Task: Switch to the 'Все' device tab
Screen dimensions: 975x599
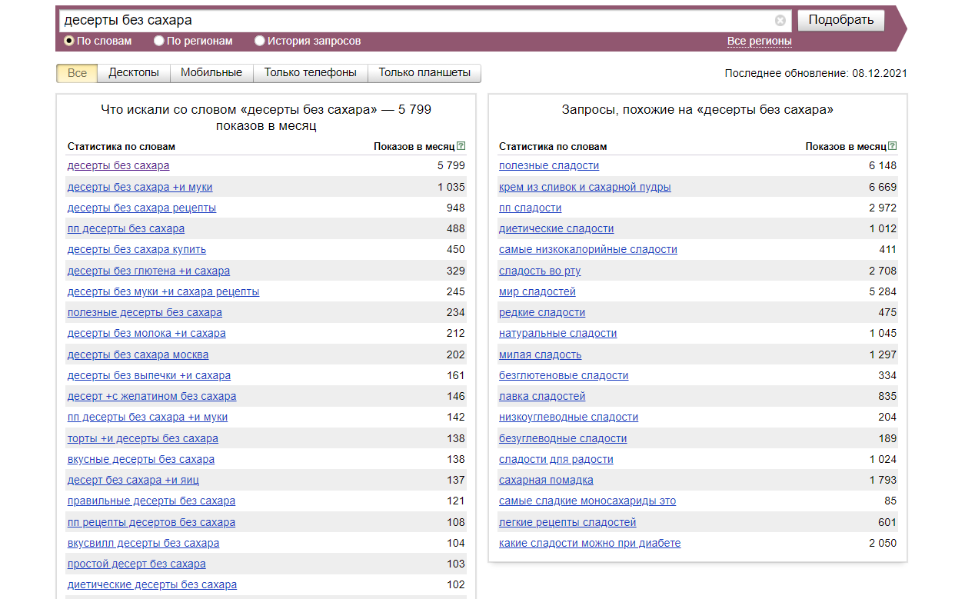Action: coord(77,73)
